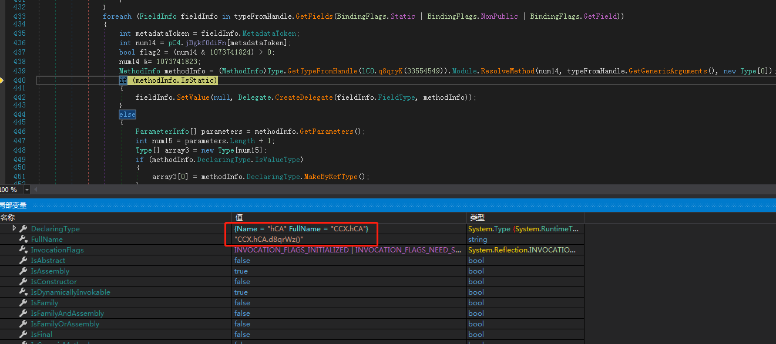Click the true value of IsAssembly

pos(241,271)
